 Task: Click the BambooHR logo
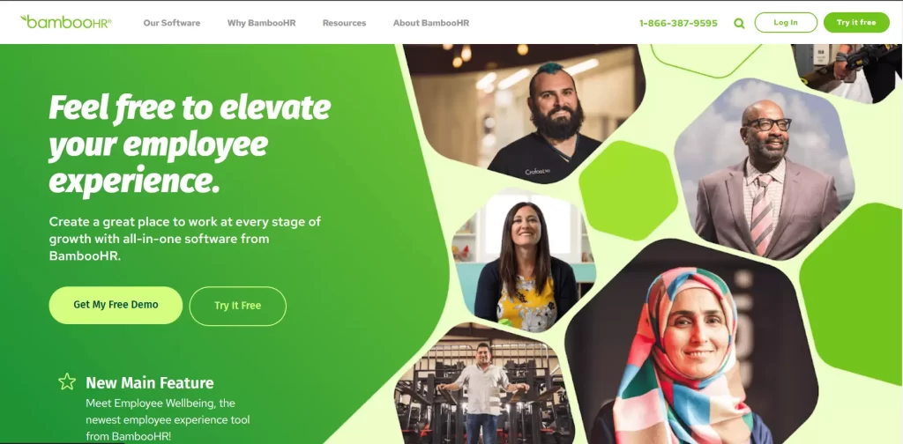tap(65, 22)
